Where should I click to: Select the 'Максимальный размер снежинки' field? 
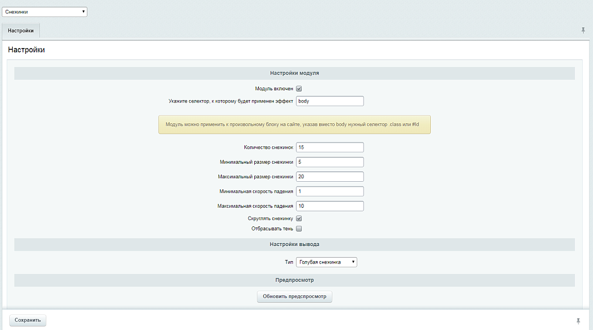coord(330,177)
